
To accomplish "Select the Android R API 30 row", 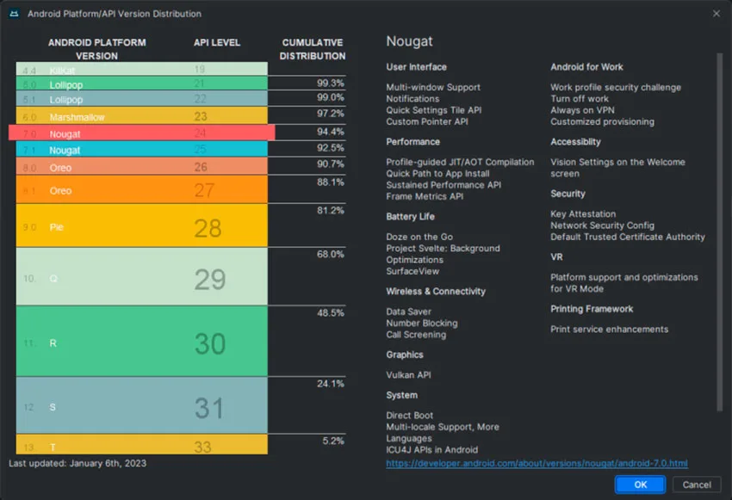I will point(142,342).
